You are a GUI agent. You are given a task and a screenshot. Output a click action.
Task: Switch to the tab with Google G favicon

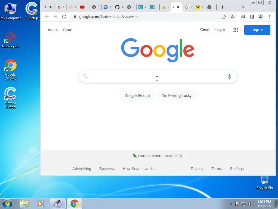[188, 7]
